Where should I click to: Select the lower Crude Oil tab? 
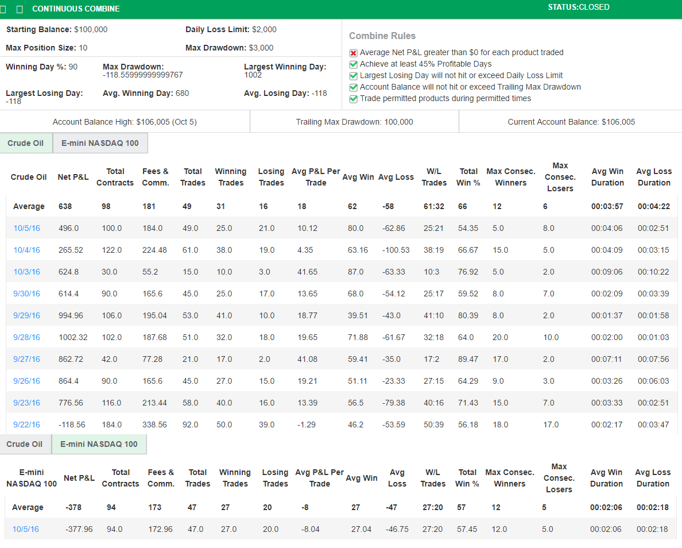(x=25, y=444)
